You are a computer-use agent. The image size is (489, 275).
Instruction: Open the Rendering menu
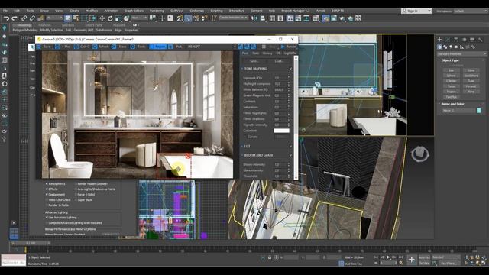tap(157, 11)
